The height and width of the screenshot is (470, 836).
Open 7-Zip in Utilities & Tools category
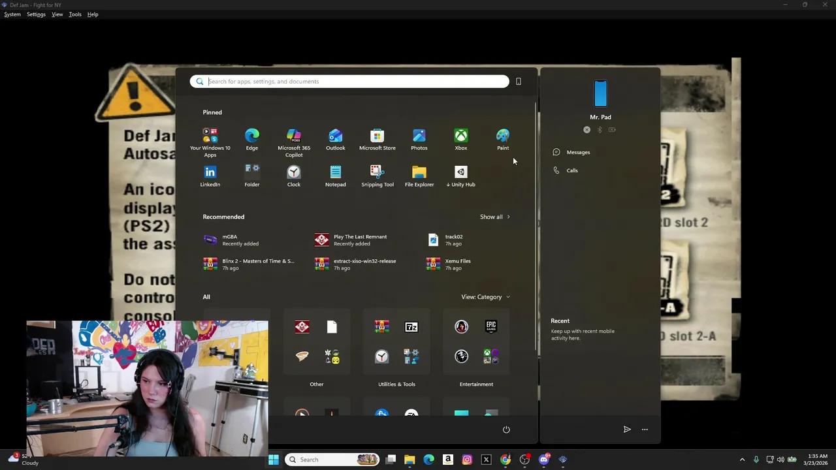411,326
